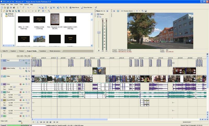Image resolution: width=209 pixels, height=126 pixels.
Task: Click the Save project icon in toolbar
Action: point(8,8)
